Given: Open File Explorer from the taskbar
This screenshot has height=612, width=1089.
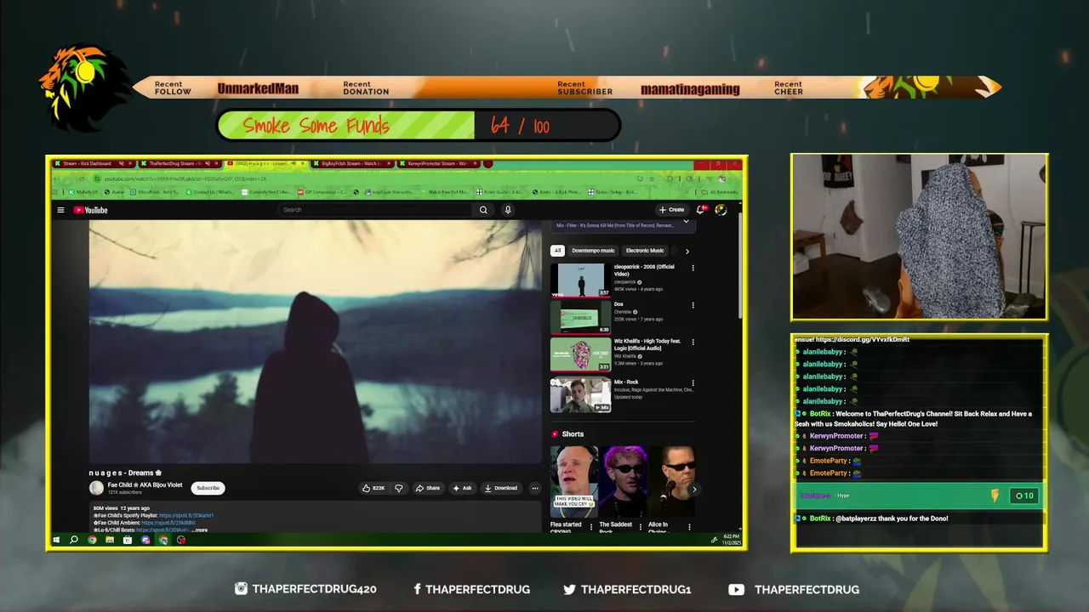Looking at the screenshot, I should tap(110, 539).
